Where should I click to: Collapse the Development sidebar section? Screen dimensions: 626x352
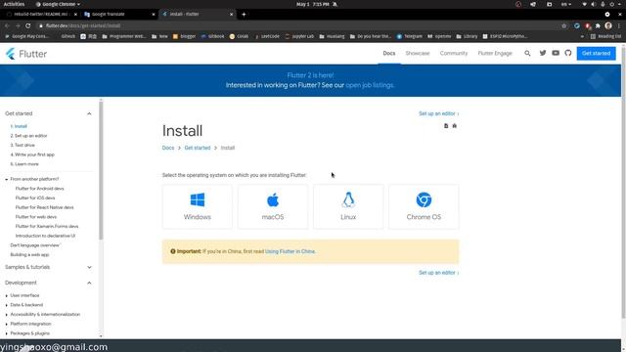pos(89,283)
